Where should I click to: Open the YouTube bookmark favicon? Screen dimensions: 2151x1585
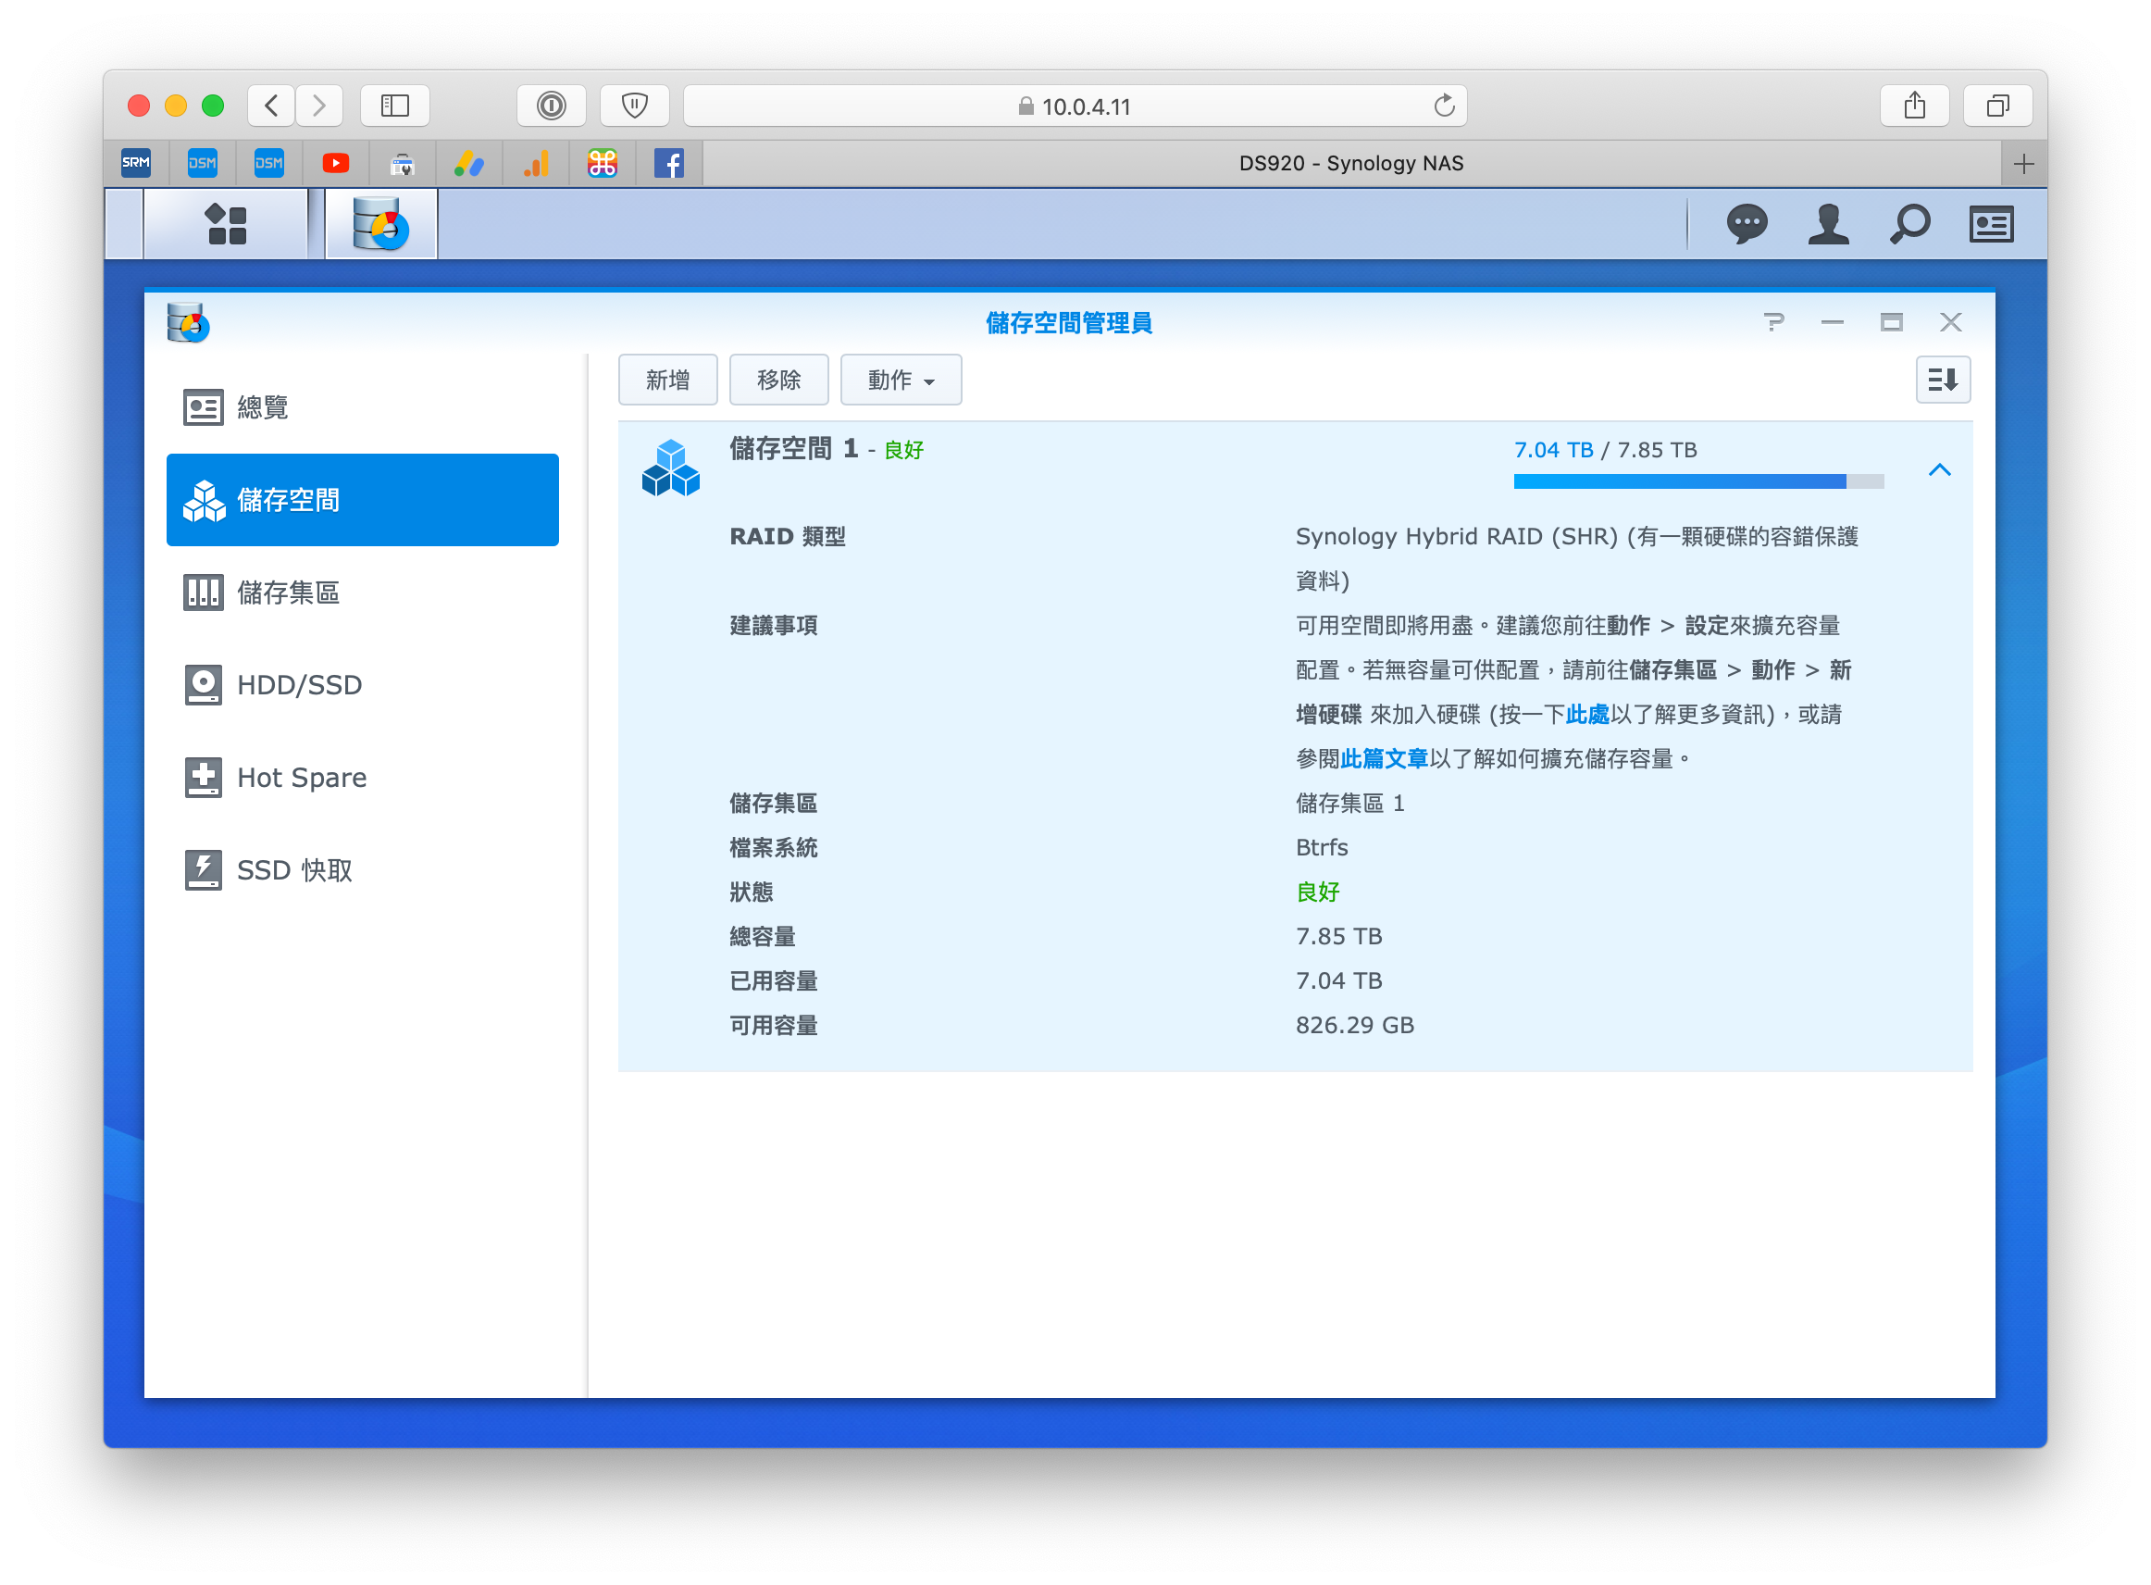pos(336,163)
